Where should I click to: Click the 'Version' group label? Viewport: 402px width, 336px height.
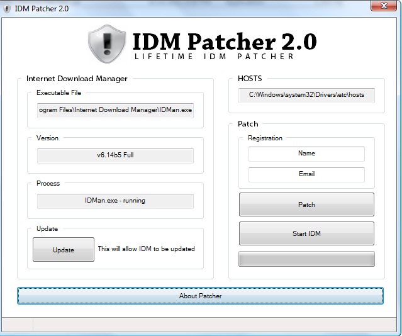click(x=47, y=138)
